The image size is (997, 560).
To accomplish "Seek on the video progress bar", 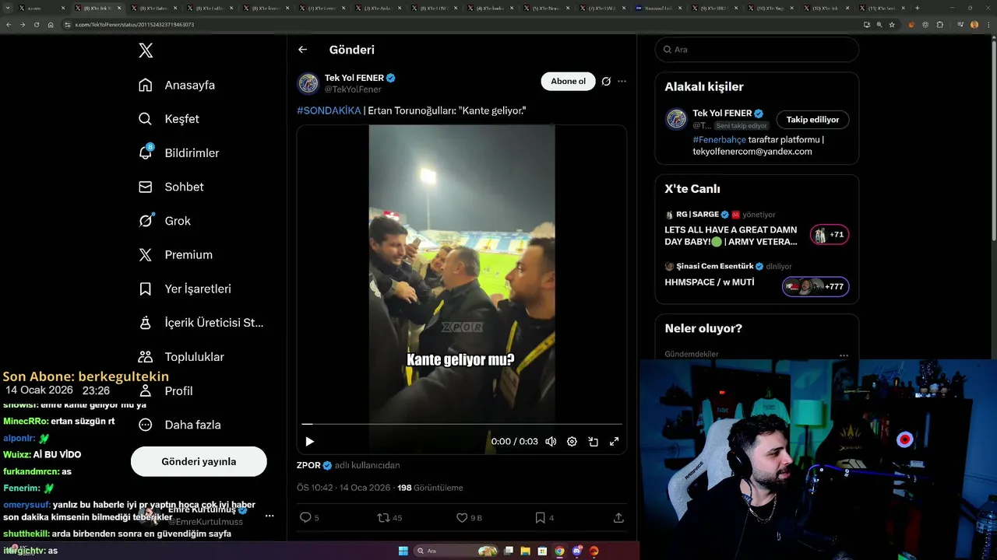I will click(x=462, y=424).
